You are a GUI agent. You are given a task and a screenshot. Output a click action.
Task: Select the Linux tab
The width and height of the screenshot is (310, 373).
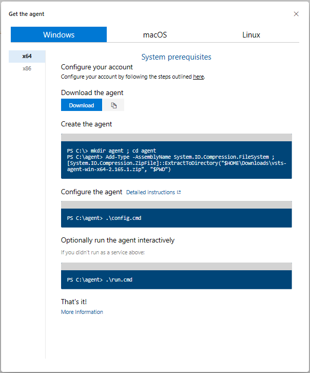(x=251, y=35)
